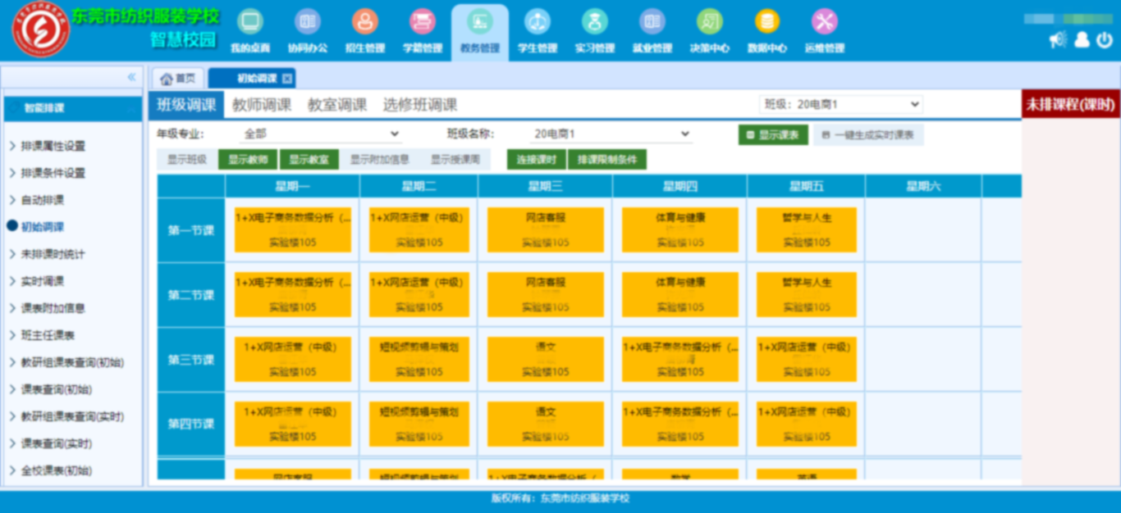Select Wednesday first-period 网店客服 card

click(x=546, y=230)
